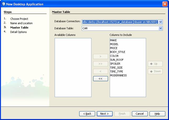Select MODEL column in the list

pyautogui.click(x=114, y=44)
